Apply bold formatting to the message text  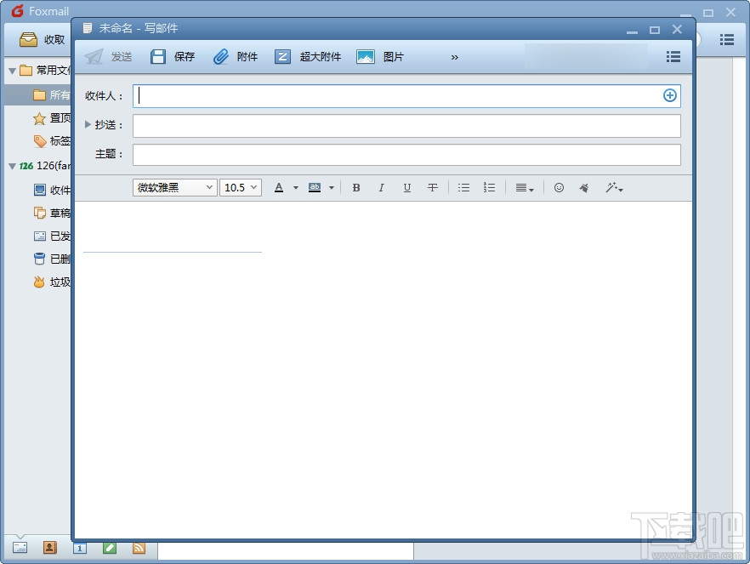tap(356, 187)
